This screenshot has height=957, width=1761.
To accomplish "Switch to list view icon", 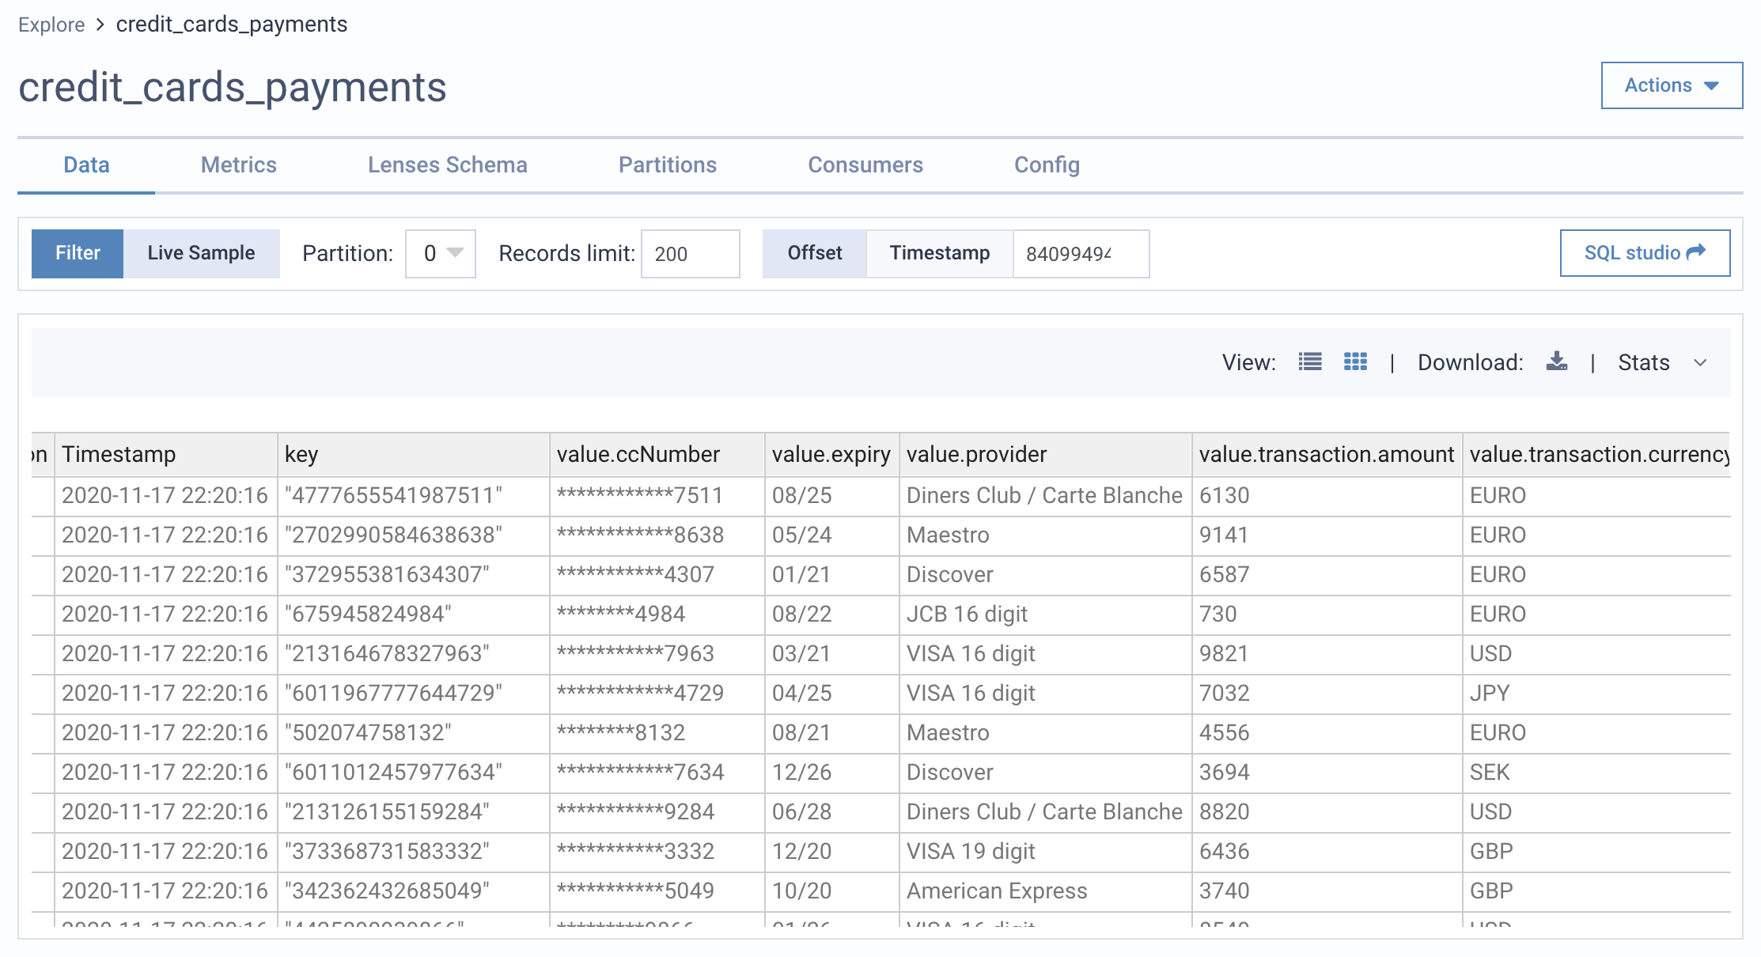I will (1309, 362).
